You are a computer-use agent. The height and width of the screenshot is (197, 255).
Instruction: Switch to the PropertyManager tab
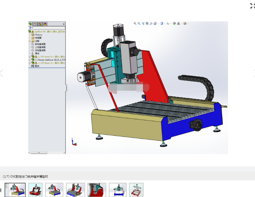35,24
